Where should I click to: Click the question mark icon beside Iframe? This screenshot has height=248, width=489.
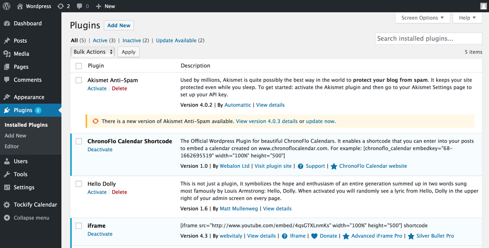[285, 236]
